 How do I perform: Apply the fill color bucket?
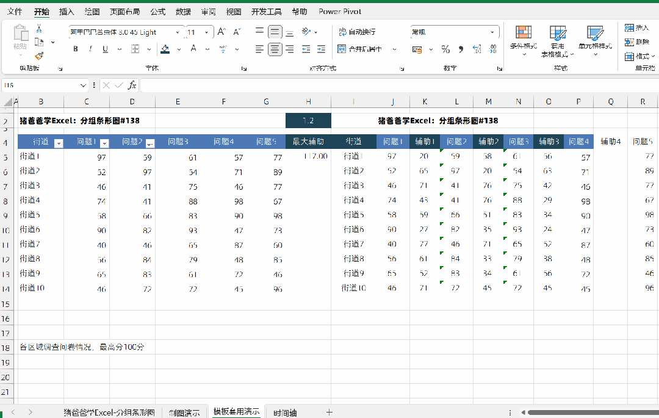pos(165,49)
